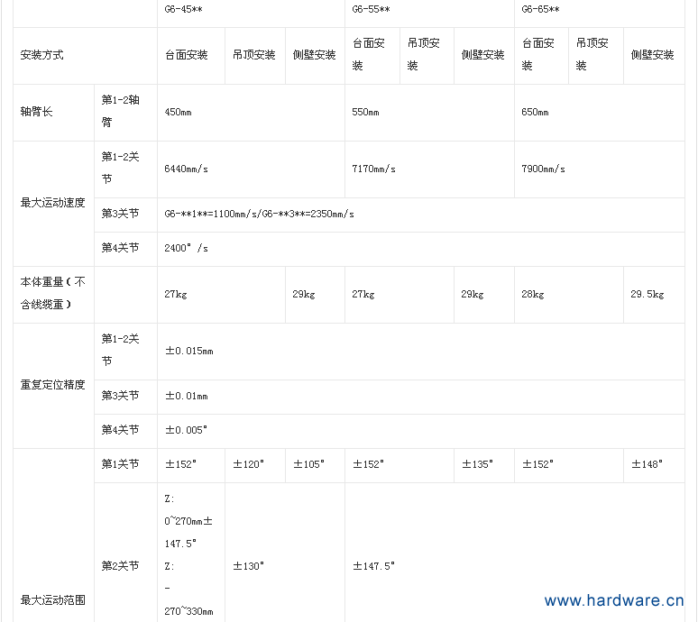Select the 2400°/s joint 4 speed cell
698x622 pixels.
point(186,248)
